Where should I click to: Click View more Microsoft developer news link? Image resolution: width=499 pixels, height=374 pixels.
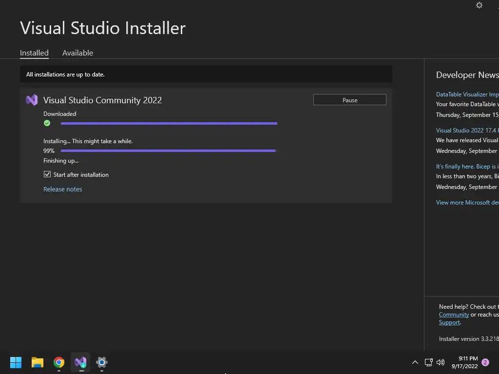click(x=467, y=203)
